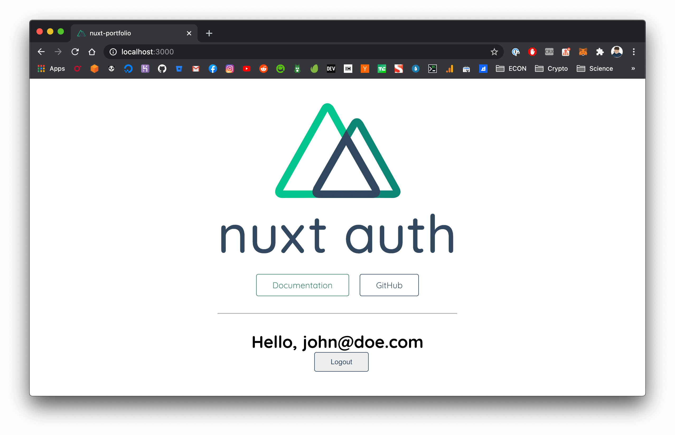The image size is (675, 435).
Task: Open Apps from the bookmarks bar
Action: 51,68
